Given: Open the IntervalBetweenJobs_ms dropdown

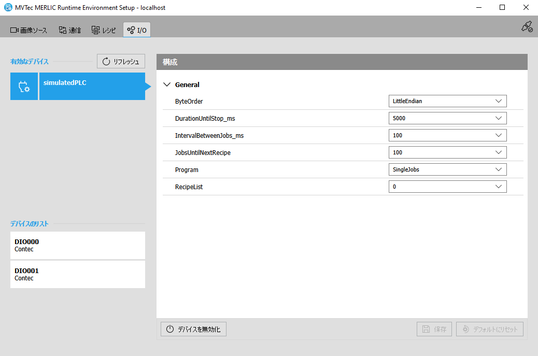Looking at the screenshot, I should (x=447, y=135).
